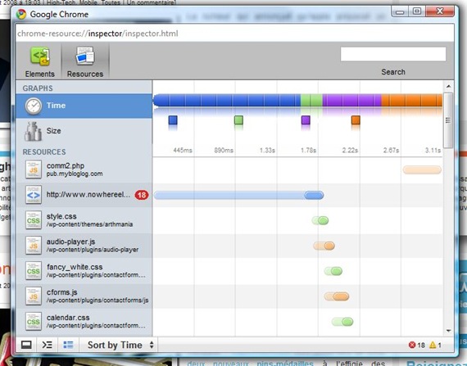The width and height of the screenshot is (467, 366).
Task: Click the JS icon of comm2.php
Action: coord(33,169)
